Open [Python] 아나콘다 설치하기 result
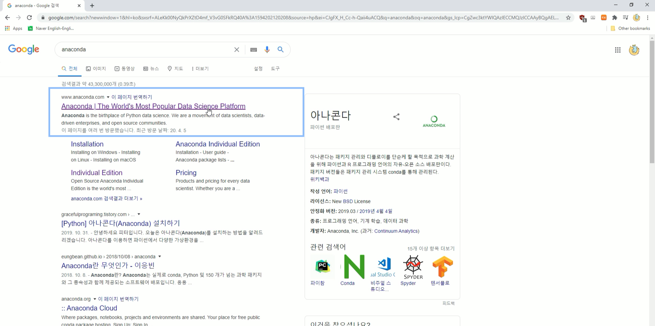This screenshot has width=655, height=326. tap(120, 223)
